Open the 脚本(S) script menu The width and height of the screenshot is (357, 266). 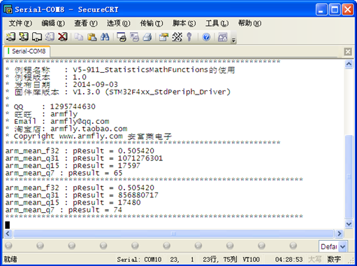(184, 23)
